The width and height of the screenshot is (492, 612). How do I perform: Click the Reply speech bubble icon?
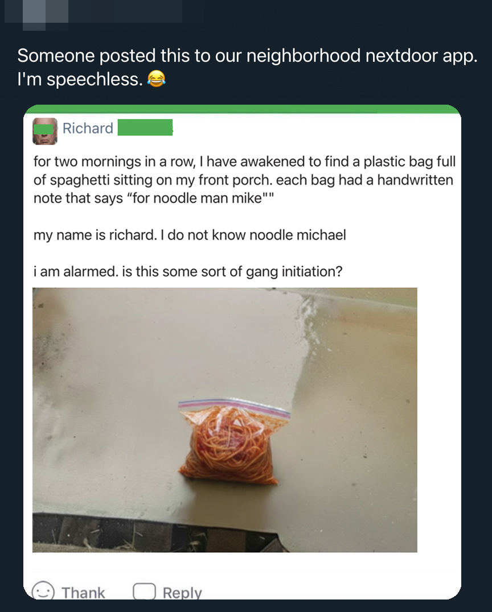pyautogui.click(x=144, y=592)
